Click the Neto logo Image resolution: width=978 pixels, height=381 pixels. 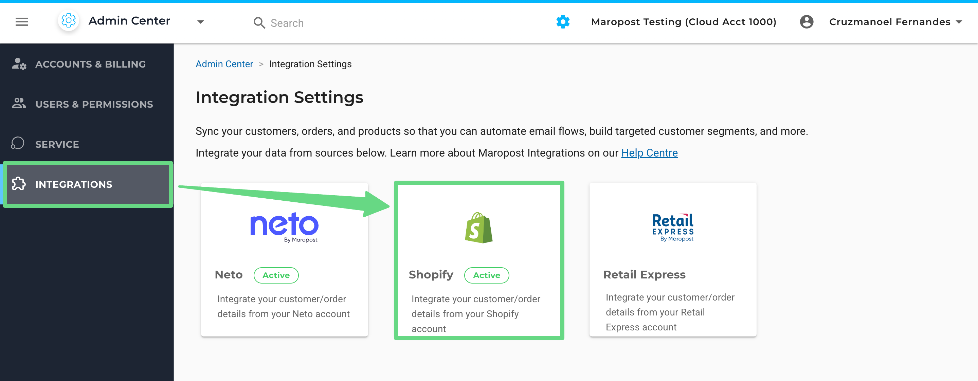[x=284, y=227]
